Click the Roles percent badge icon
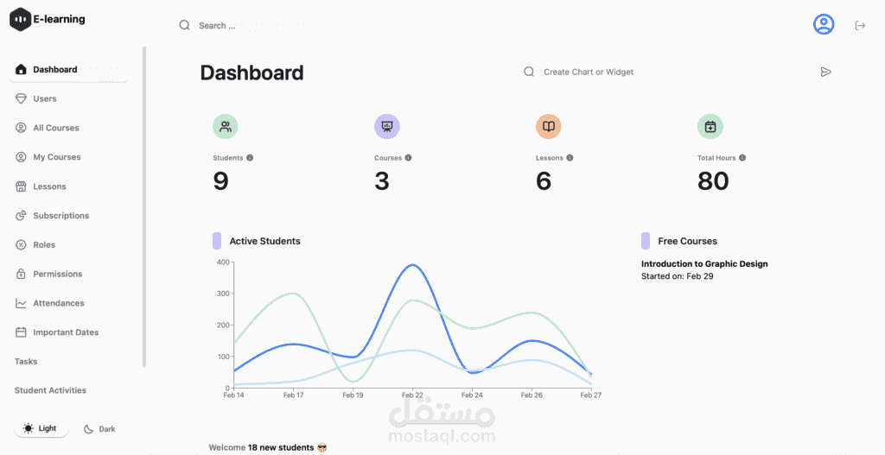 (21, 244)
